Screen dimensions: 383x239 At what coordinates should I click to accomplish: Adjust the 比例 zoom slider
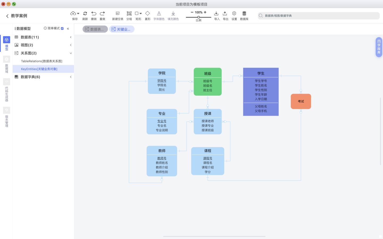pyautogui.click(x=198, y=17)
